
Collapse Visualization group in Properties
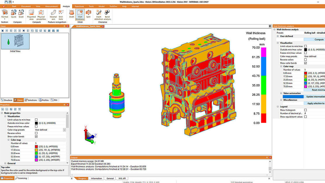5,116
